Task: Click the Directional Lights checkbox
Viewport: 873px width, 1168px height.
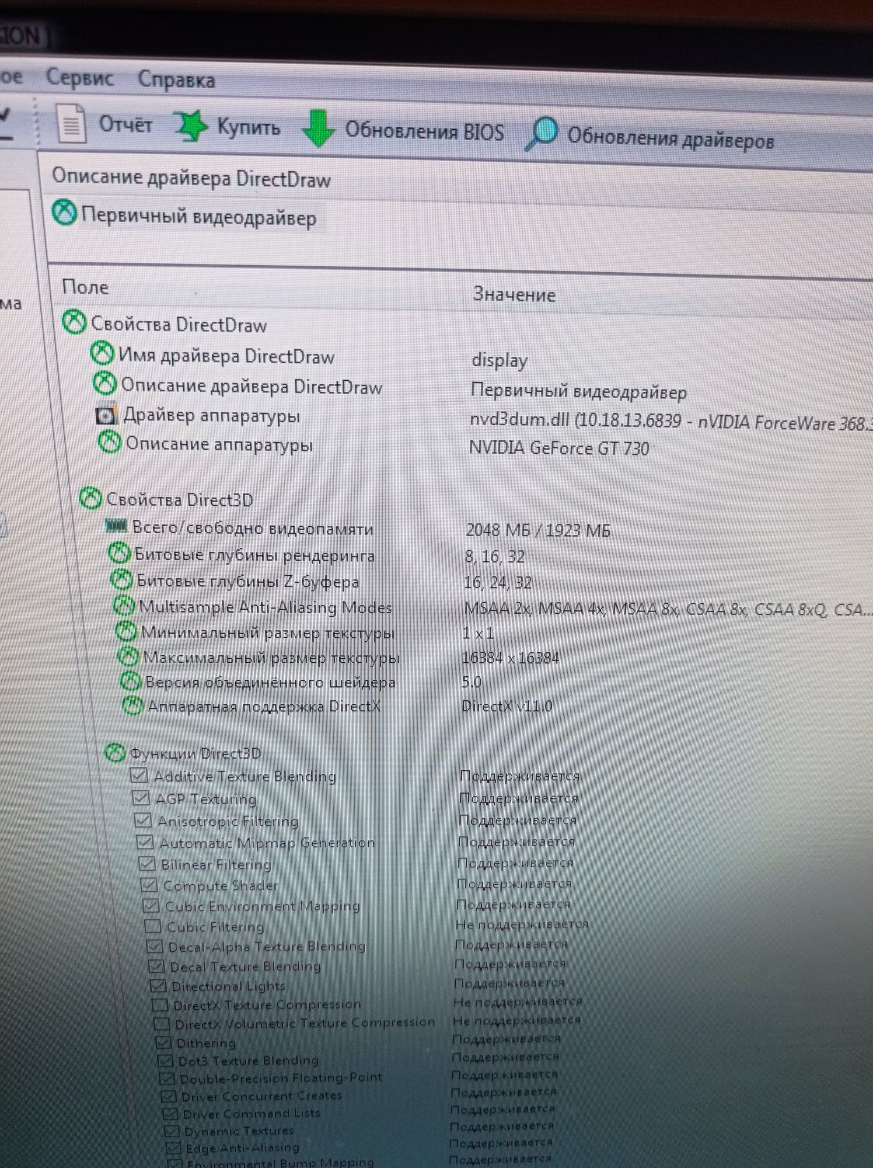Action: (x=158, y=986)
